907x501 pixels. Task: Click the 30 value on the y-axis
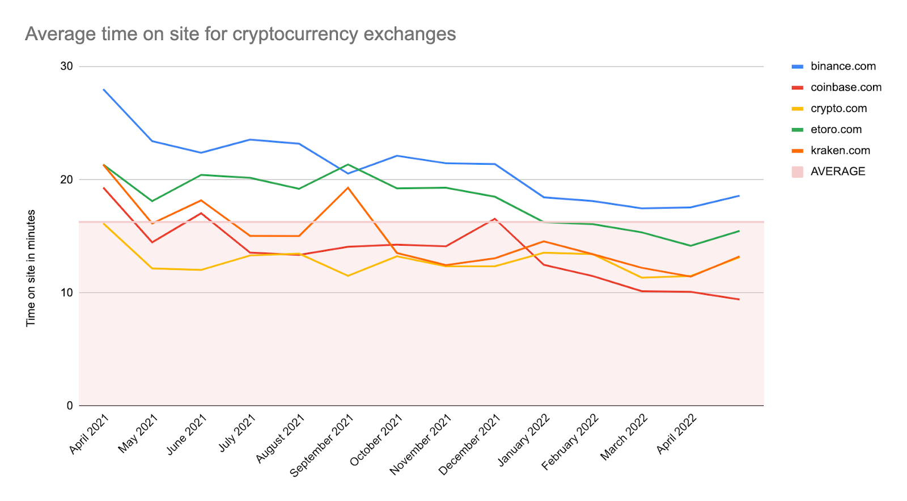(x=67, y=66)
